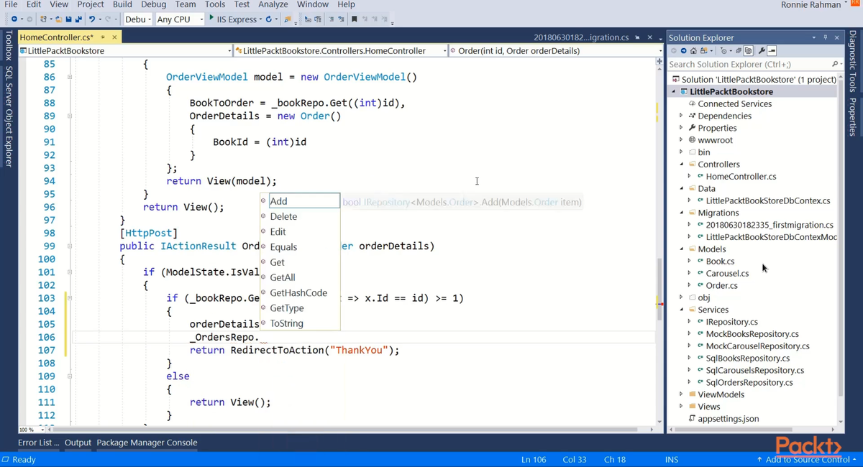863x467 pixels.
Task: Toggle the Bookmark icon in toolbar
Action: click(355, 19)
